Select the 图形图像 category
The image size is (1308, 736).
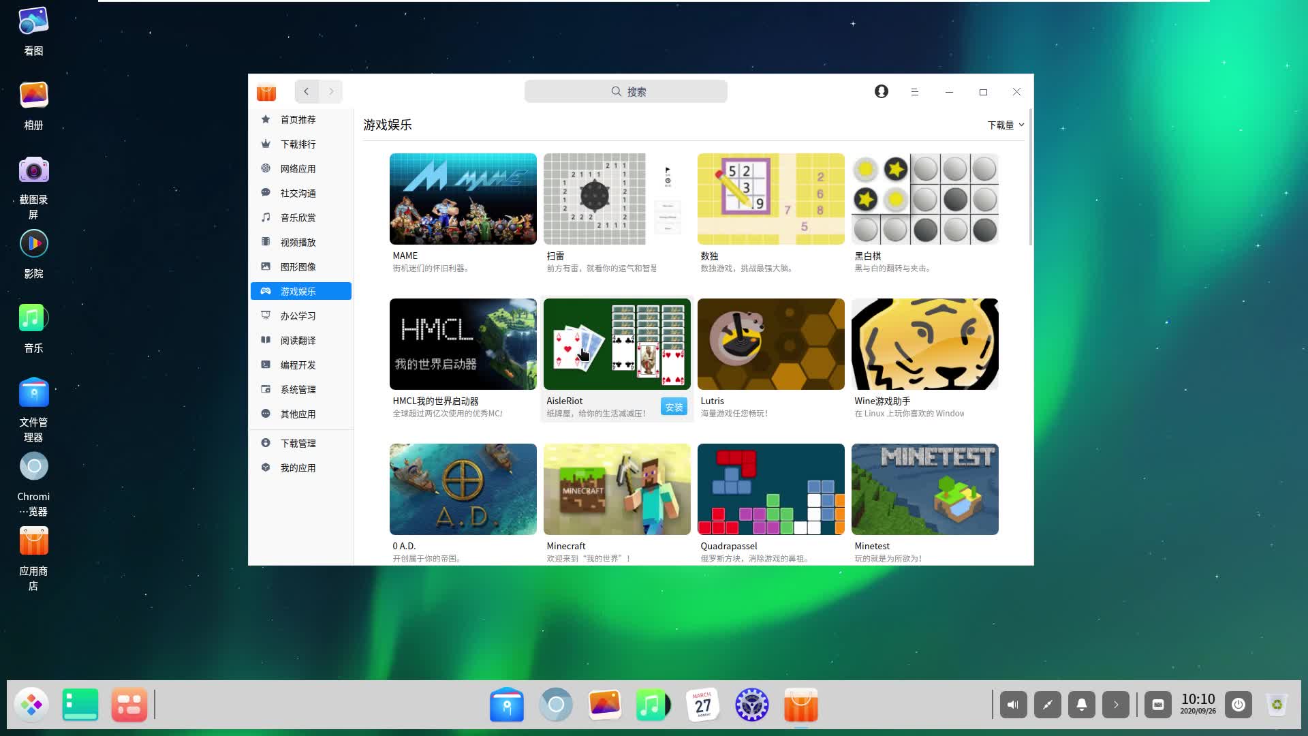click(x=297, y=266)
